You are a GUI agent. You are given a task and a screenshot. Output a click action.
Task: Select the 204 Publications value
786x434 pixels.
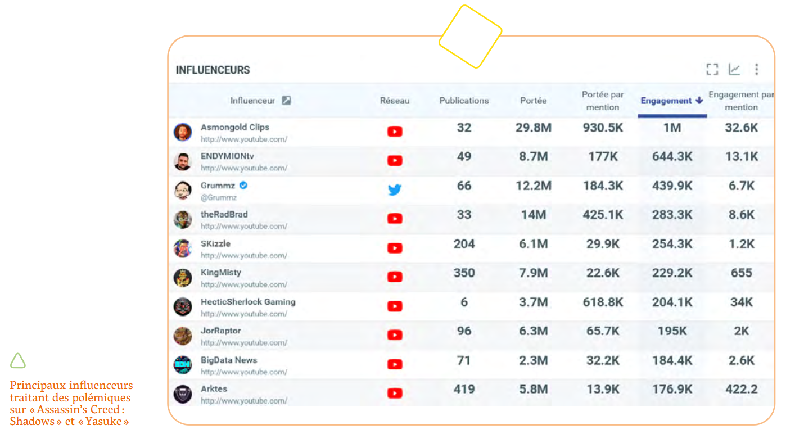464,244
